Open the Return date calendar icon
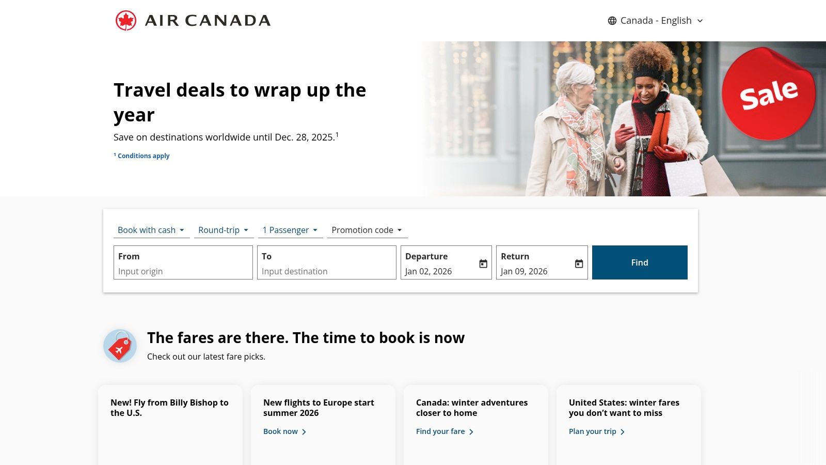The height and width of the screenshot is (465, 826). pos(578,262)
